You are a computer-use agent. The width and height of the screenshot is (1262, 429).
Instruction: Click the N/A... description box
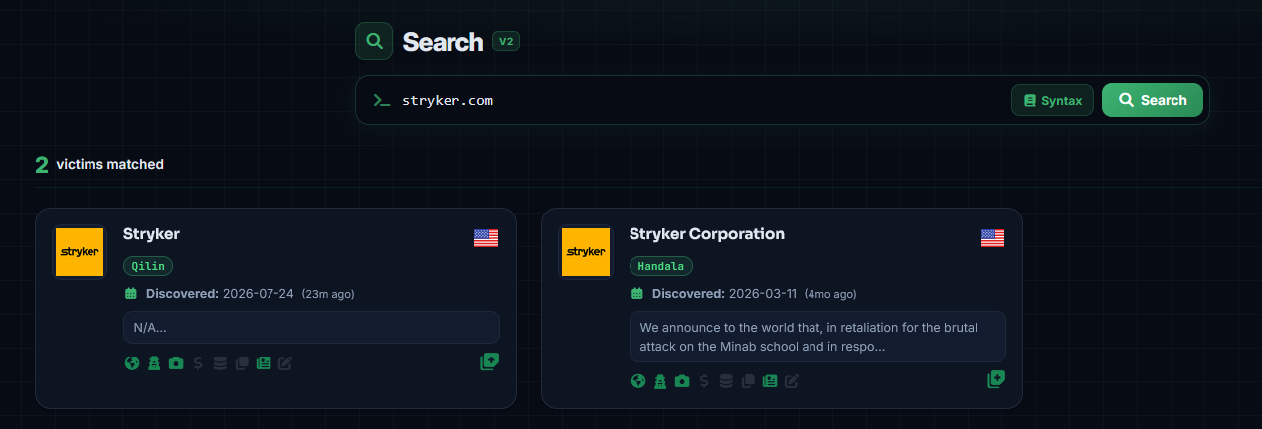click(x=311, y=327)
